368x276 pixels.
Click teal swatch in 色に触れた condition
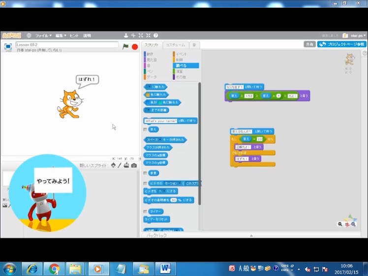(160, 102)
